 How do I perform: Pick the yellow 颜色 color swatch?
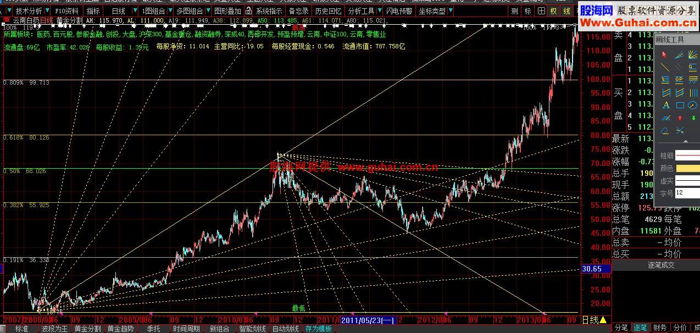(687, 168)
